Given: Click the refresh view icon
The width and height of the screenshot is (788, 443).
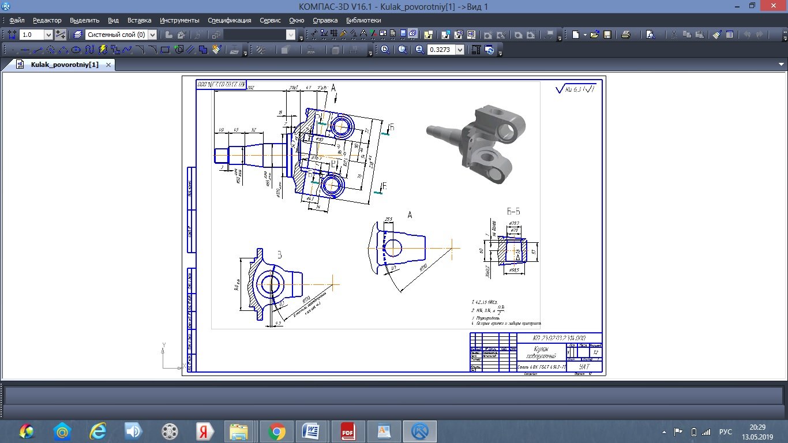Looking at the screenshot, I should click(x=490, y=50).
